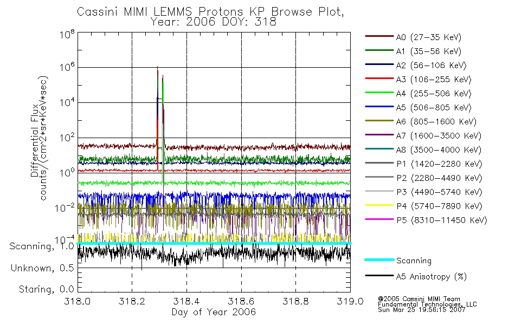
Task: Click the P2 (2280-4490 KeV) legend label
Action: (x=439, y=178)
